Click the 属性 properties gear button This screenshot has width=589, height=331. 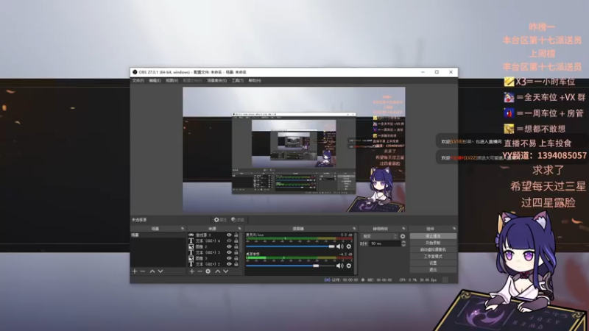220,219
